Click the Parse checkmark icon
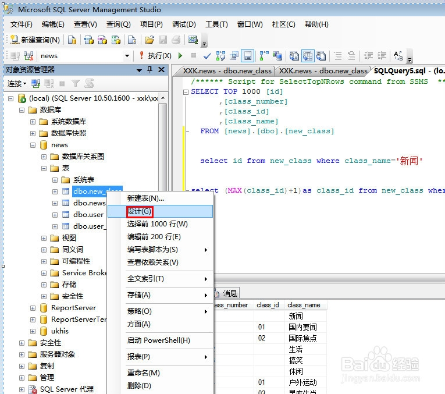Screen dimensions: 445x394 (x=207, y=56)
